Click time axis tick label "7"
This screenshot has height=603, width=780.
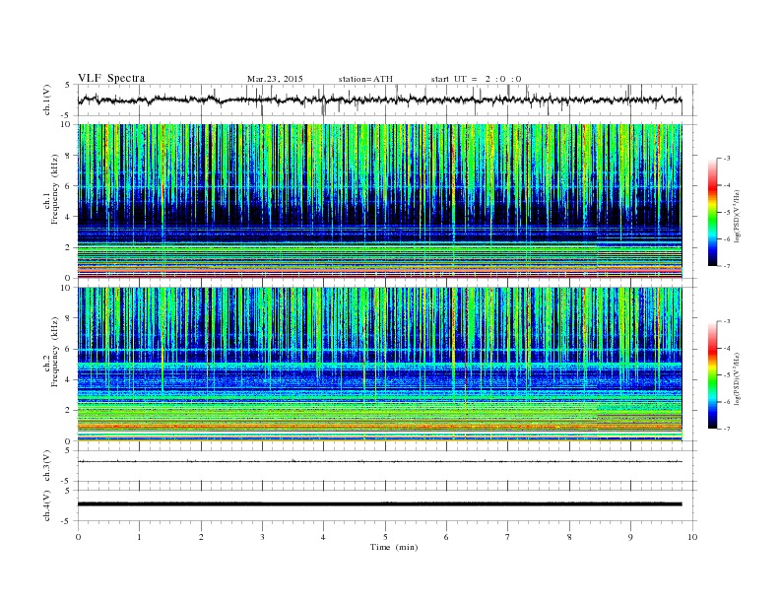pos(508,537)
